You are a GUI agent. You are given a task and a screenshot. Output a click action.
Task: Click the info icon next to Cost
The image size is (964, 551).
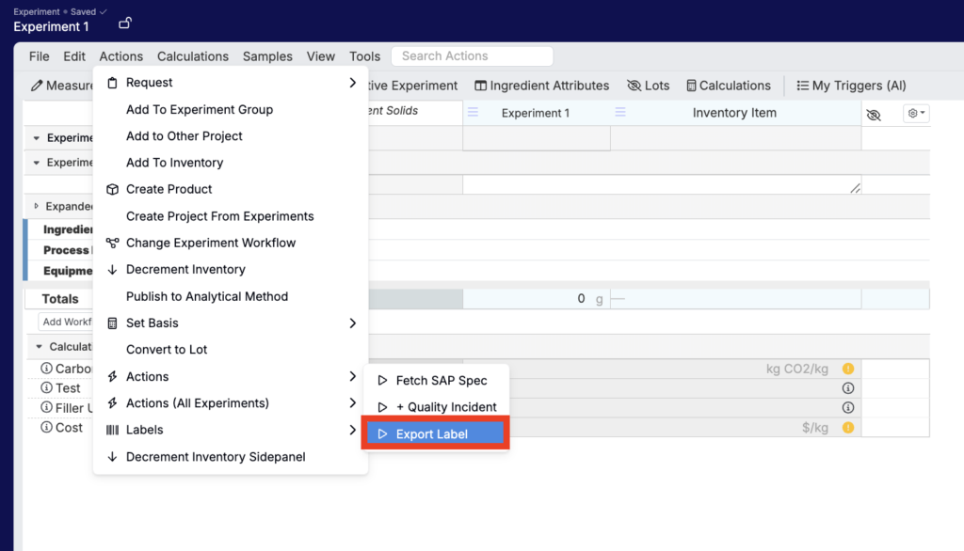coord(46,427)
